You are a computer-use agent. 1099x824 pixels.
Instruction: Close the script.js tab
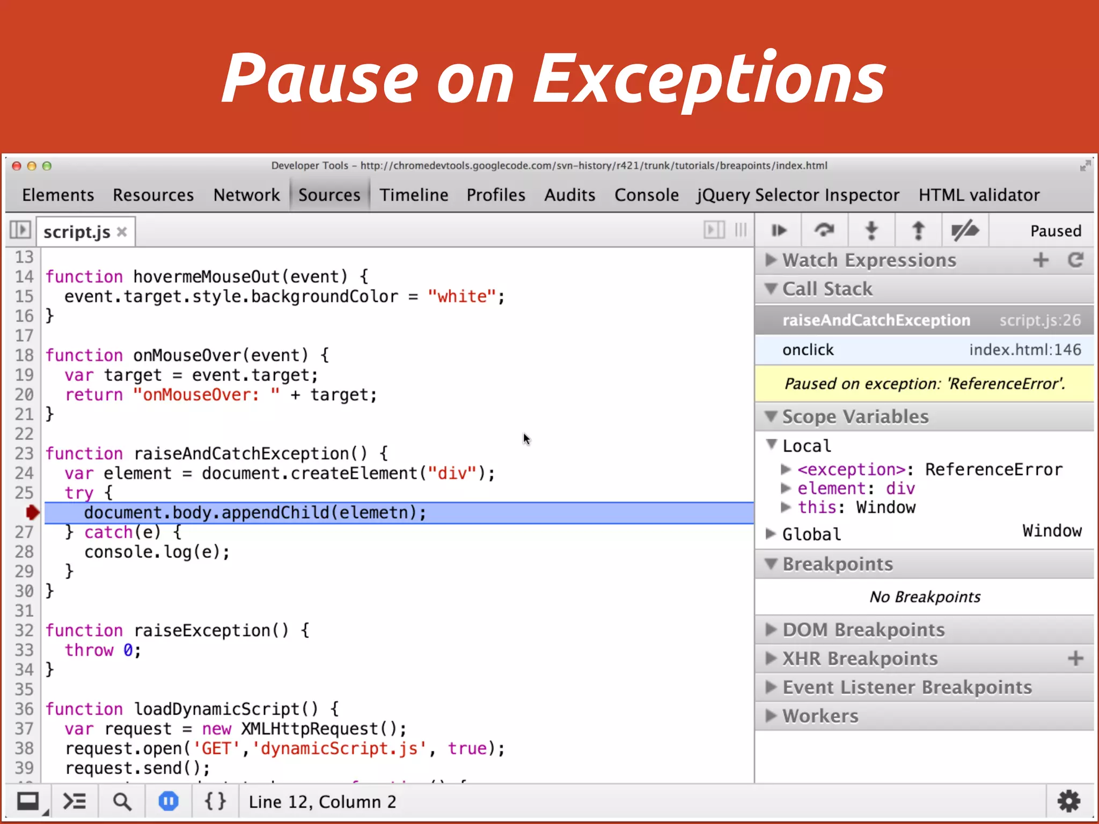(x=122, y=232)
